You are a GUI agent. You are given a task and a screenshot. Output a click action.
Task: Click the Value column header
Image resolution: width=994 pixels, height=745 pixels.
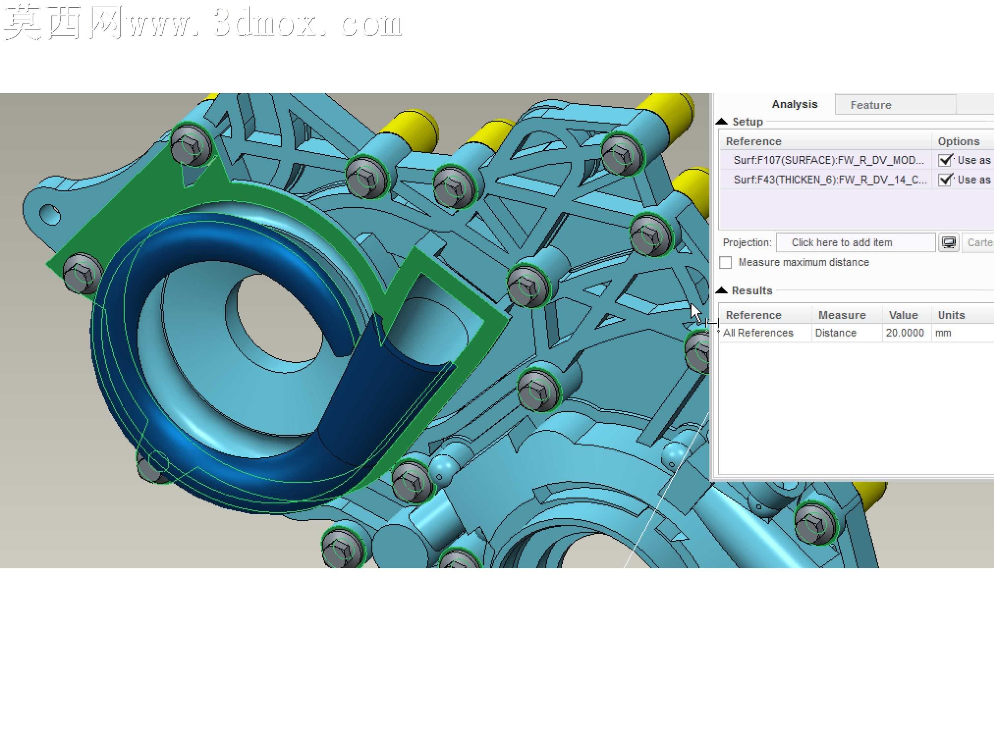(907, 315)
